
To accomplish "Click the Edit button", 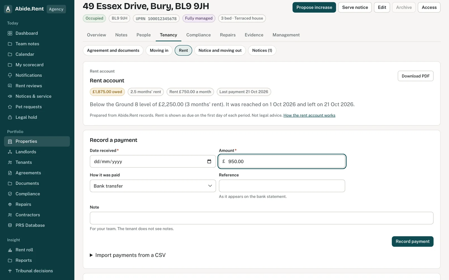I will (x=382, y=8).
